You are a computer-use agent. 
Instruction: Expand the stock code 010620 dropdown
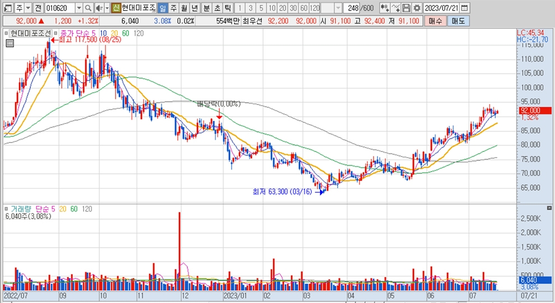tap(78, 8)
